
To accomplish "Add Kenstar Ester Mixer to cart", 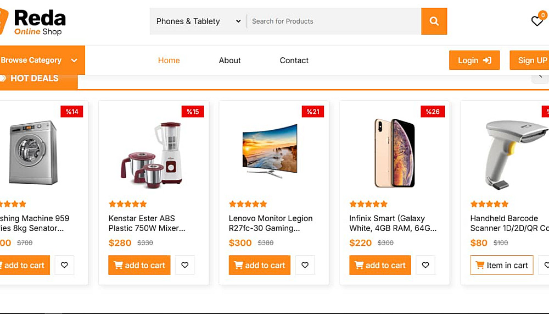I will click(139, 265).
